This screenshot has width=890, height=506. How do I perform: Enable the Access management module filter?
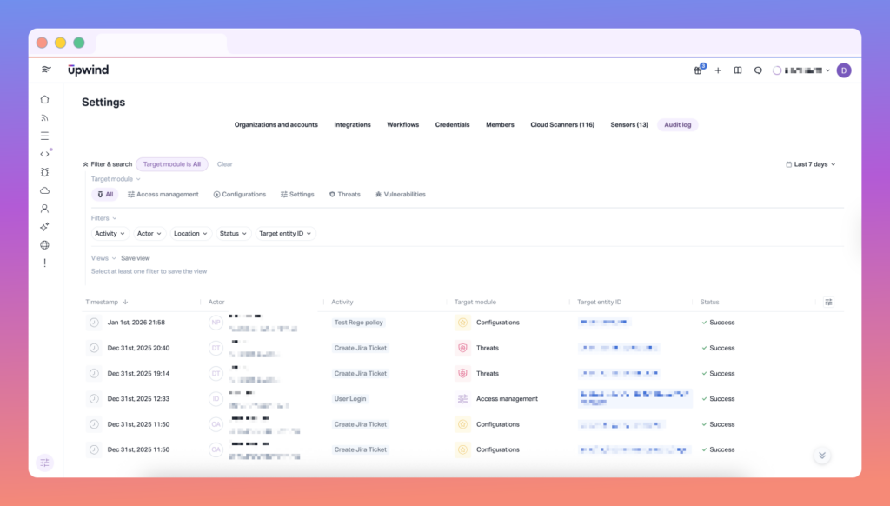(163, 194)
